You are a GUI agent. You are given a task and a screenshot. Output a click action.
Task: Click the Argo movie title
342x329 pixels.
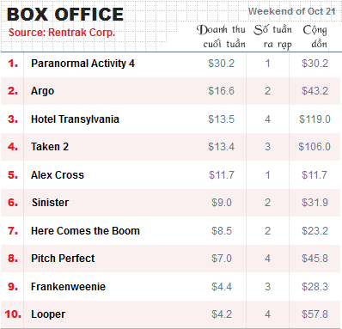(42, 91)
